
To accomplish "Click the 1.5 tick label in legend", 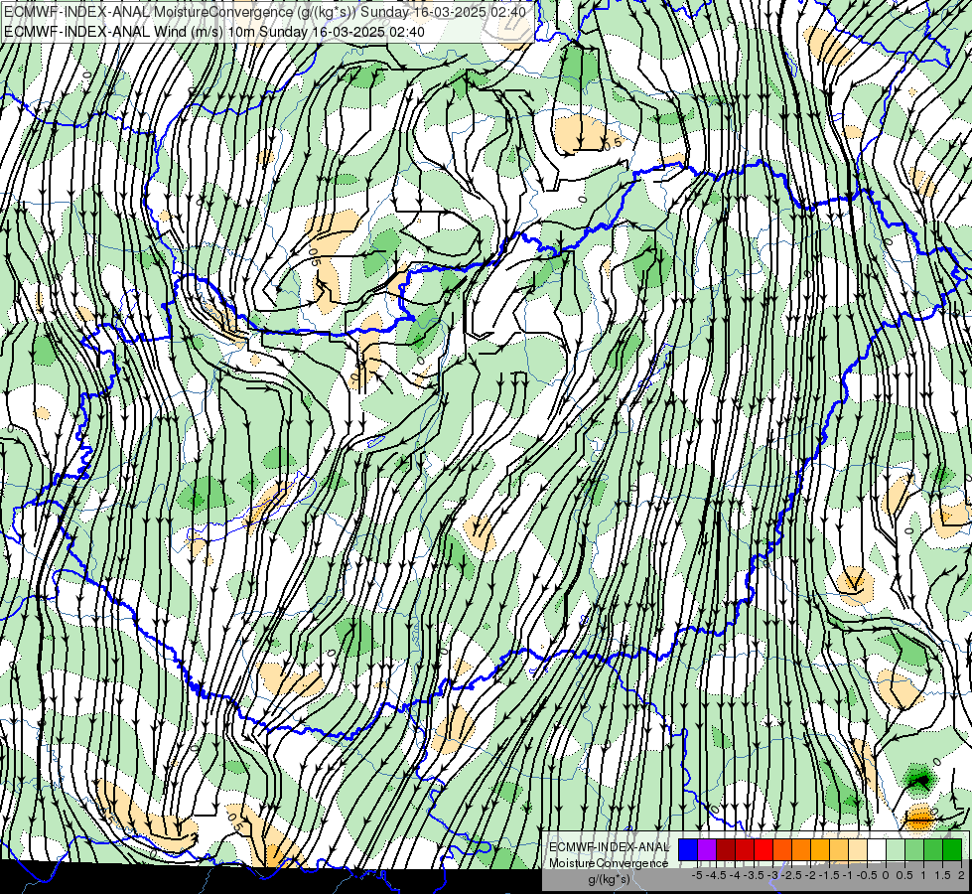I will point(942,875).
